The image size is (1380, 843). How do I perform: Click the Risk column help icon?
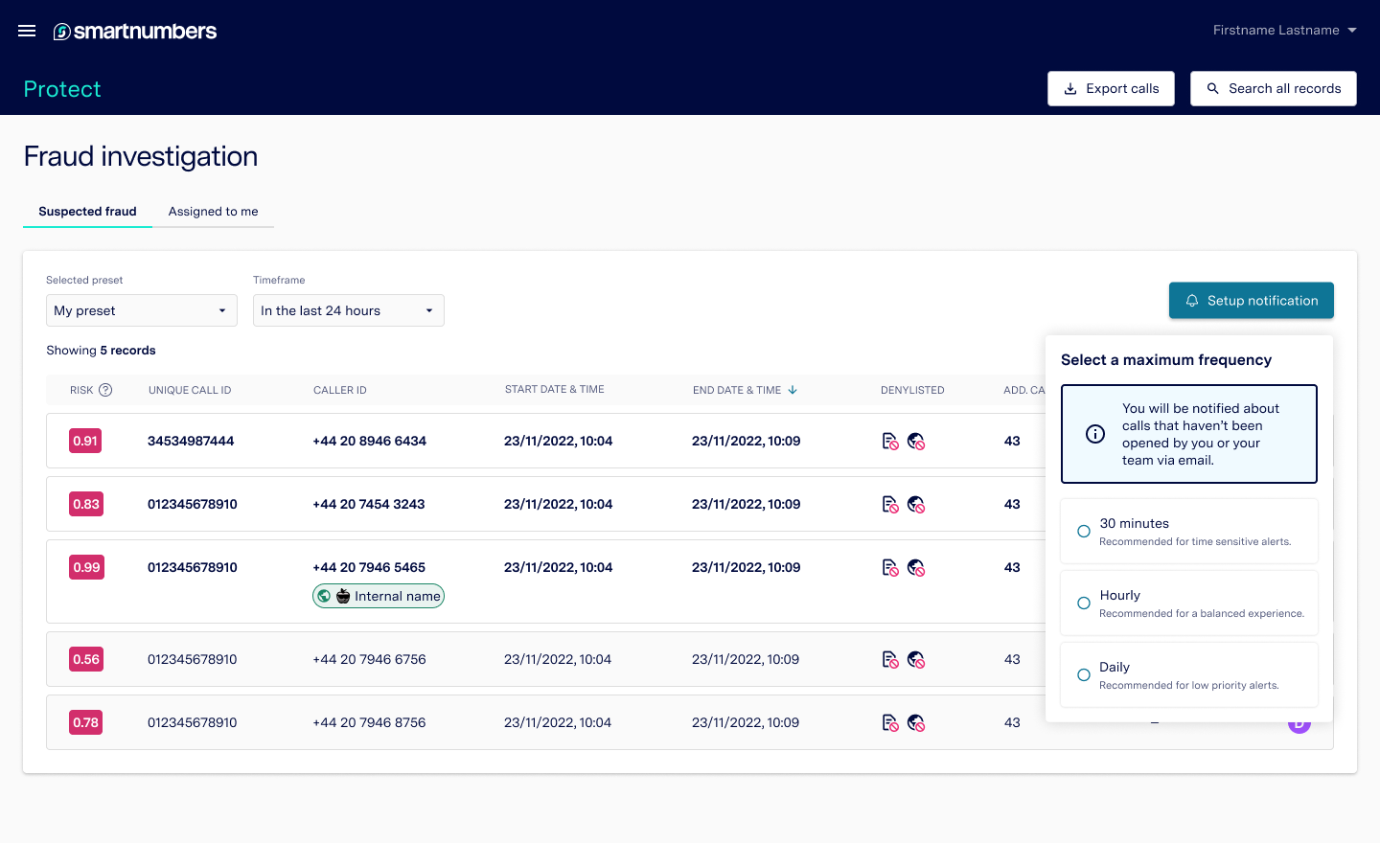pos(105,390)
